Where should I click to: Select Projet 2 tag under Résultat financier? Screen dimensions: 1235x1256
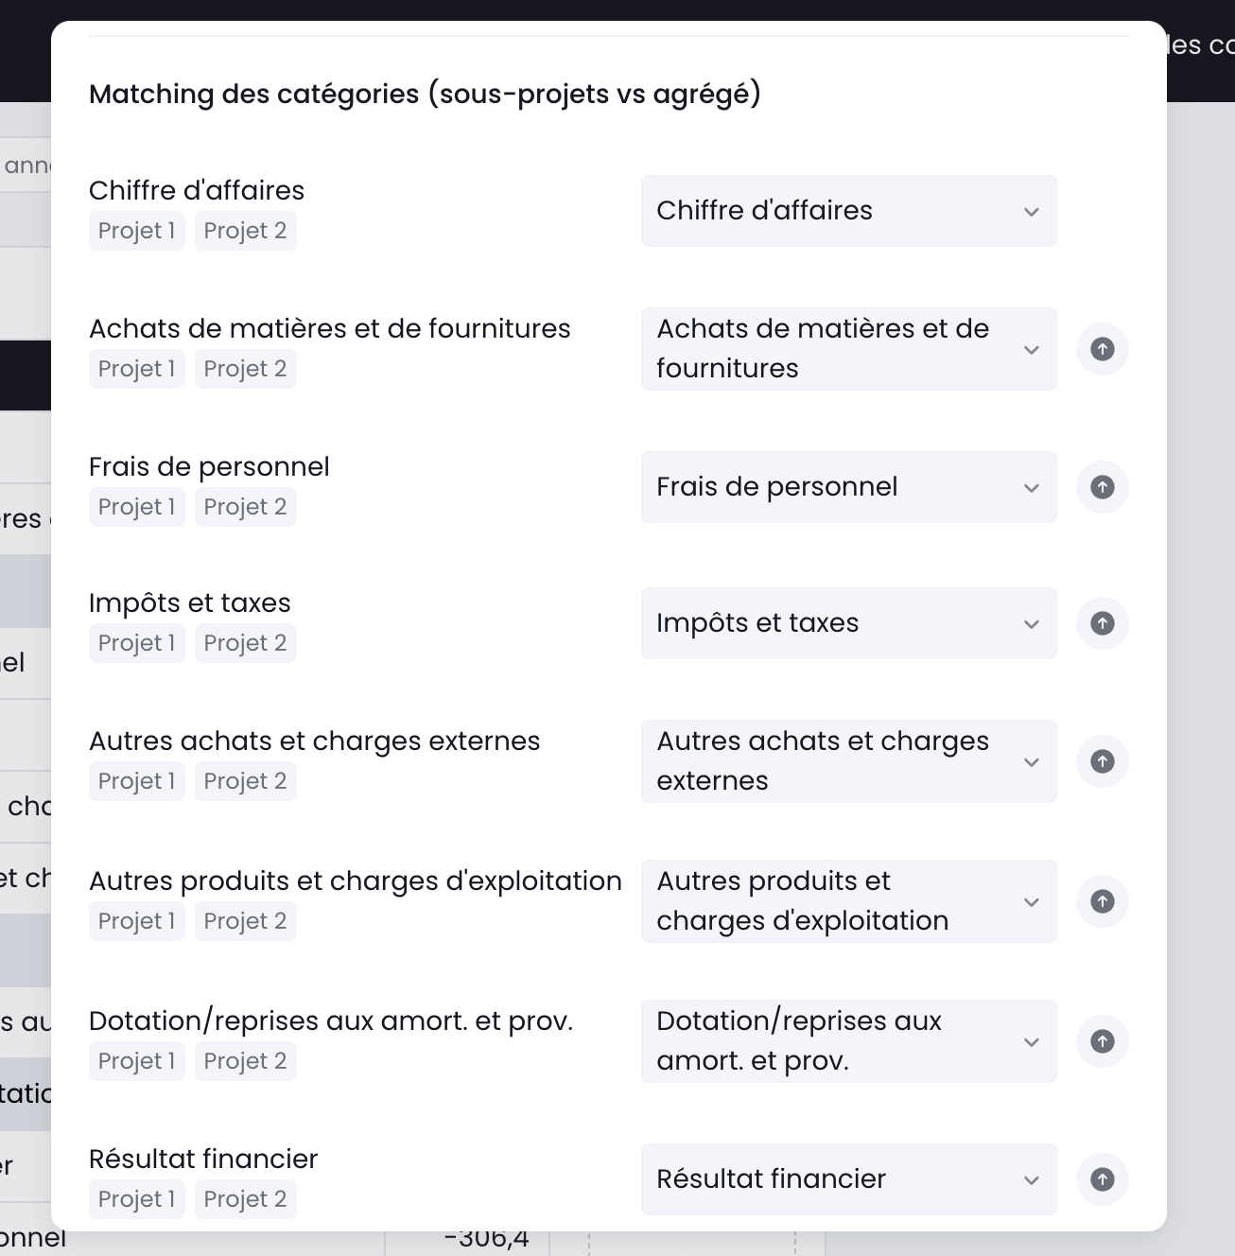tap(246, 1199)
